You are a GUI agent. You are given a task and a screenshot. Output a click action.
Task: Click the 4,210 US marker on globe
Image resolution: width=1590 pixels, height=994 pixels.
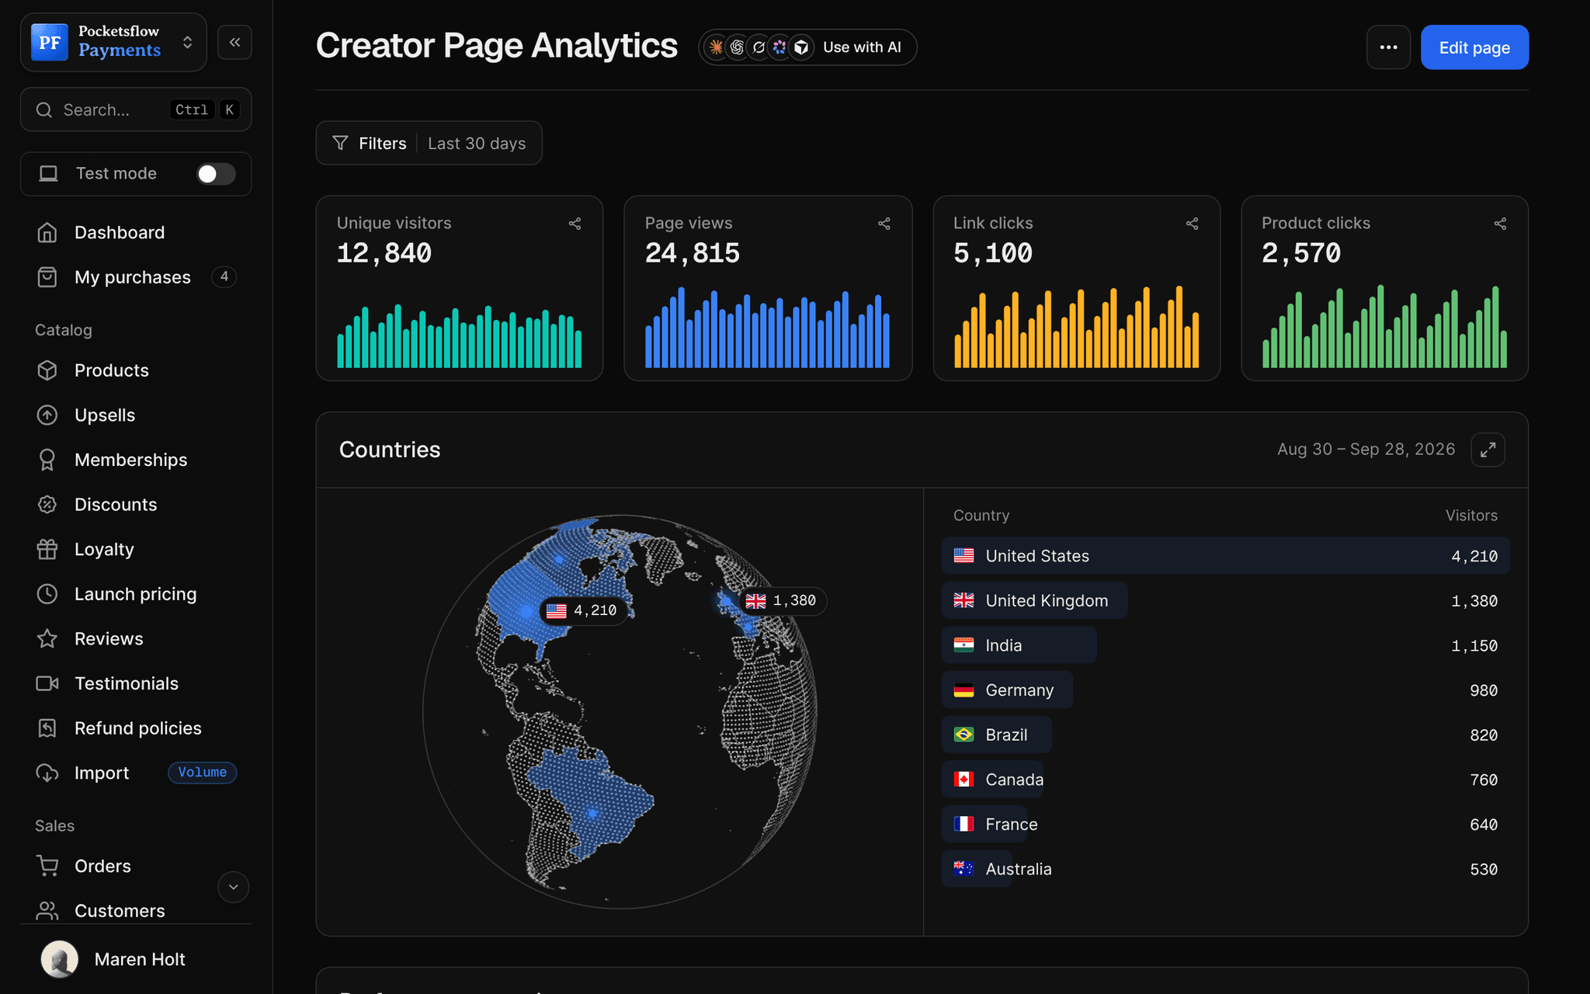[x=584, y=610]
